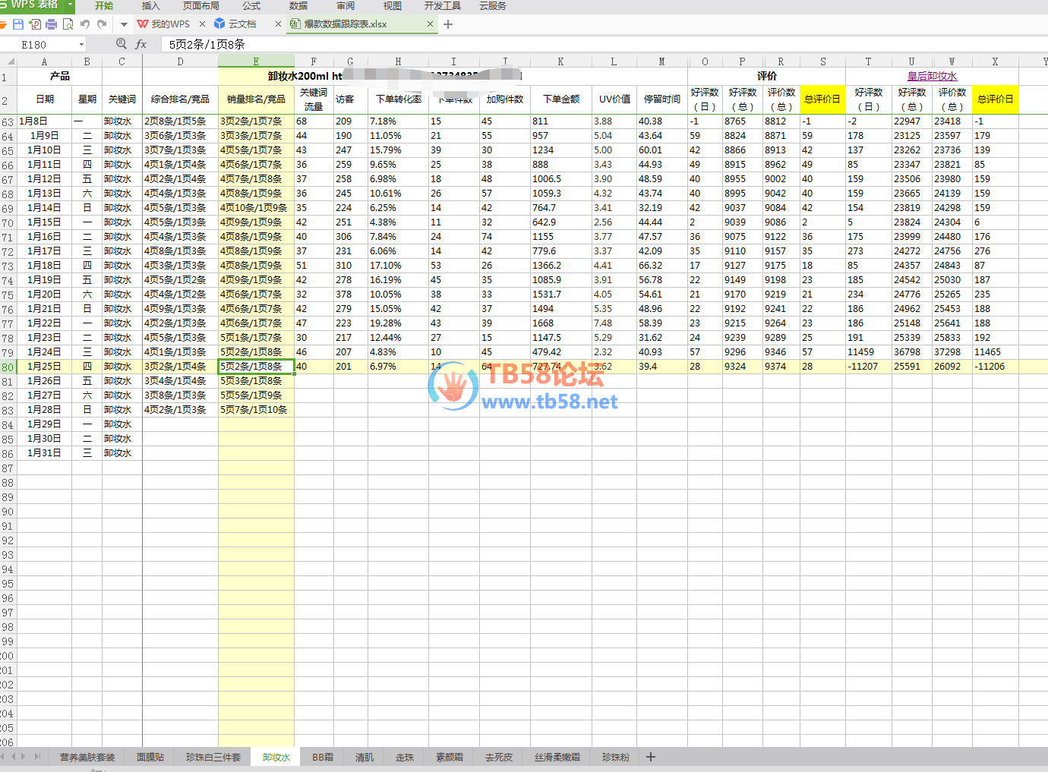Switch to the 珍珠白三件套 sheet tab

(x=213, y=757)
